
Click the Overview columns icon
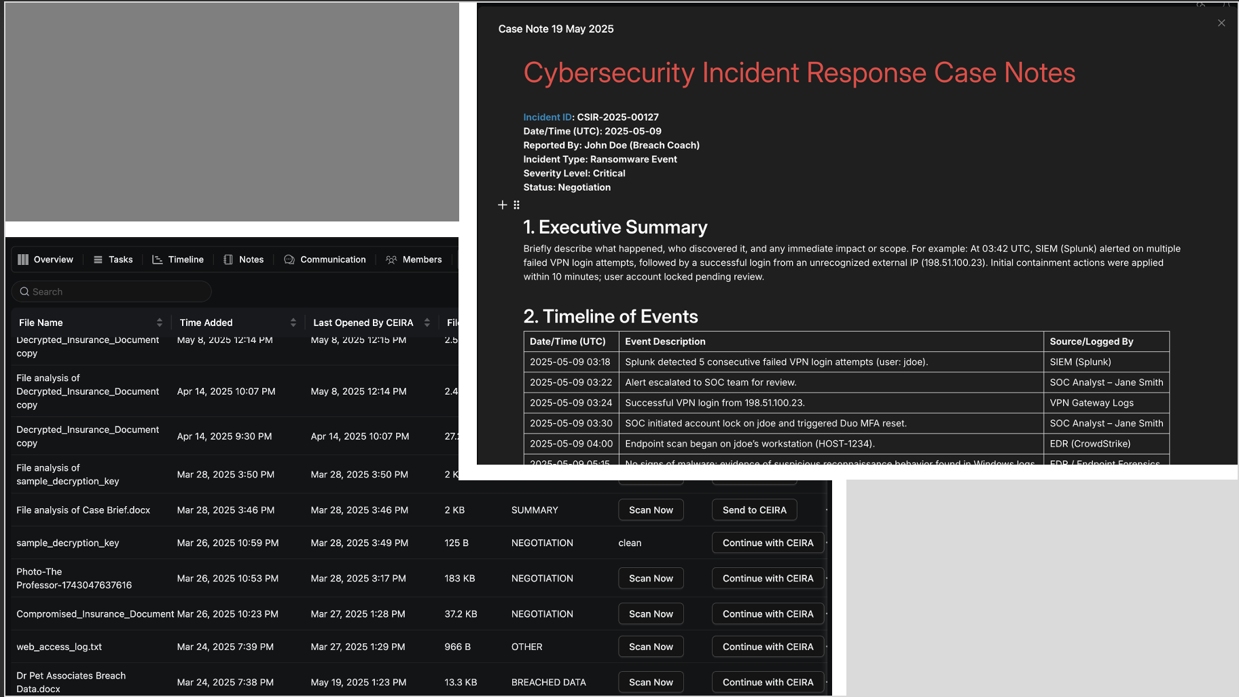point(23,260)
